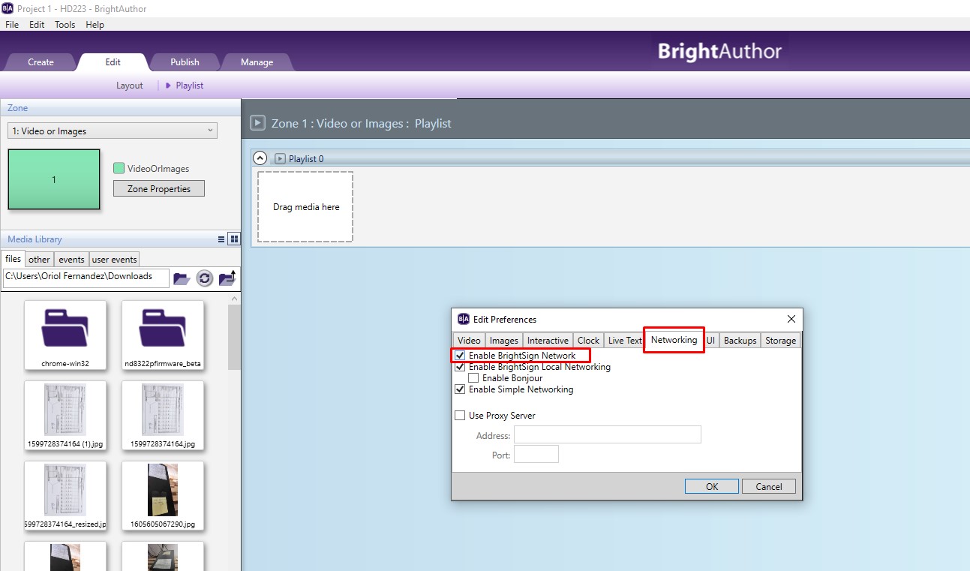Open the chrome-win32 folder
This screenshot has width=970, height=571.
point(65,335)
